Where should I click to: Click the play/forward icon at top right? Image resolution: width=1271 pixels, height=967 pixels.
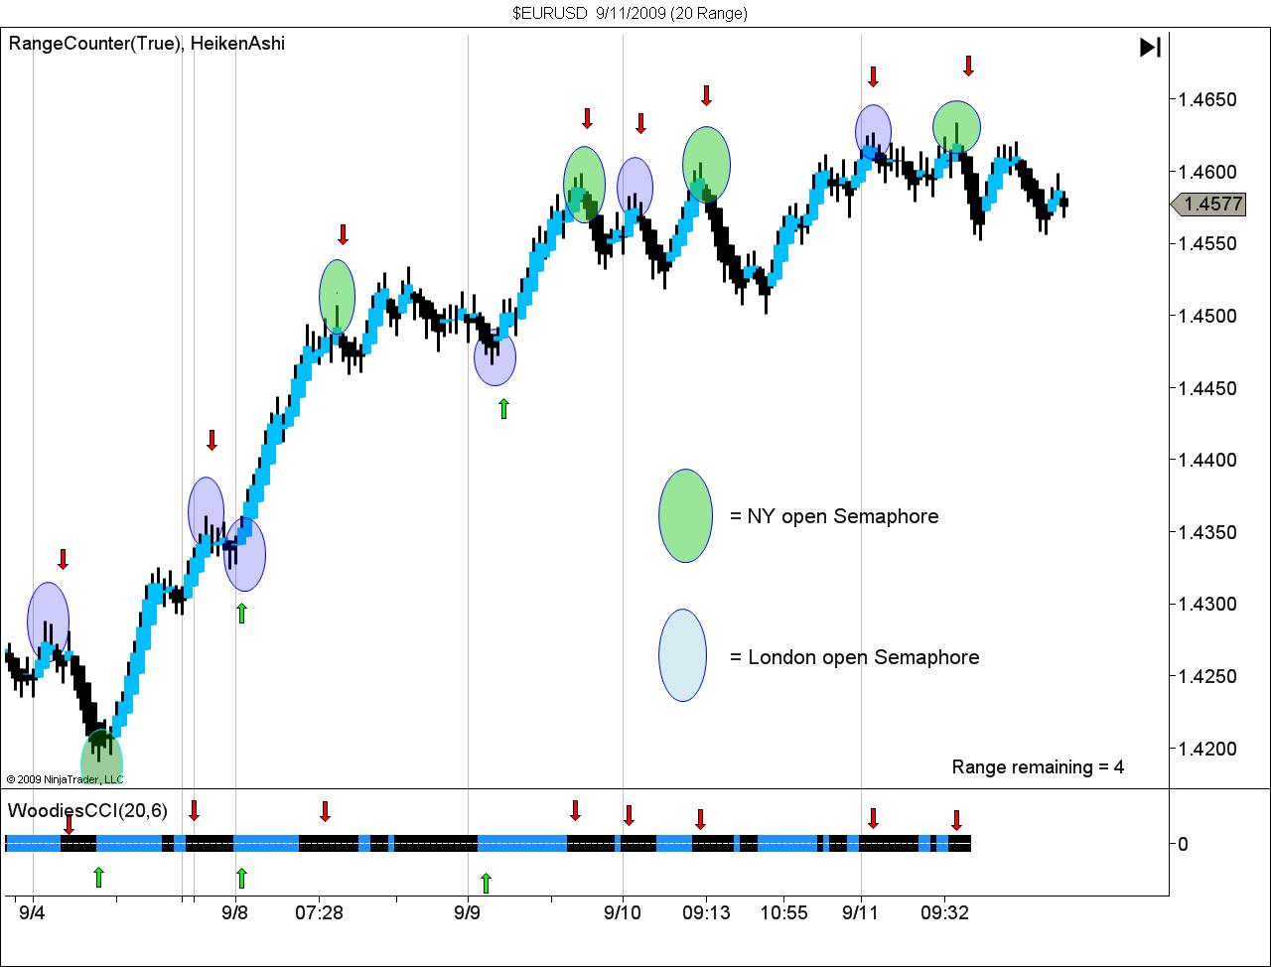click(1149, 46)
